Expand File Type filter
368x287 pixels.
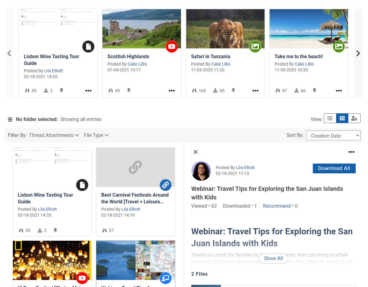click(x=96, y=135)
